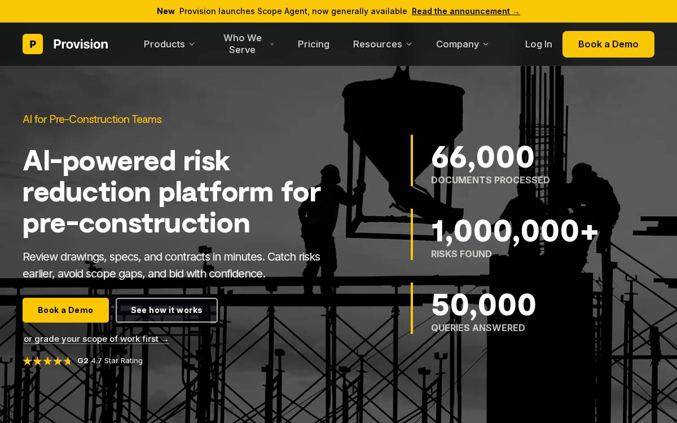Click the hero Book a Demo button
677x423 pixels.
[x=65, y=310]
